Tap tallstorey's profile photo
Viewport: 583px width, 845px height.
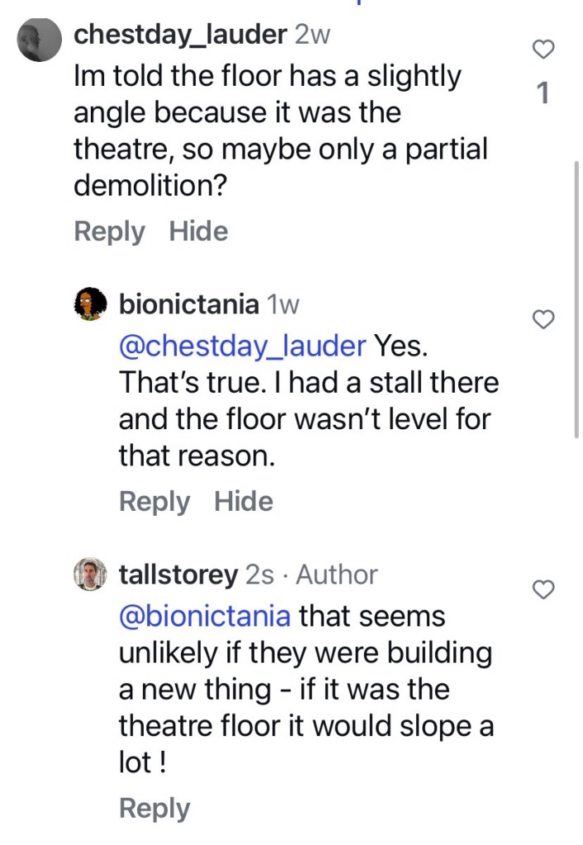(x=91, y=574)
